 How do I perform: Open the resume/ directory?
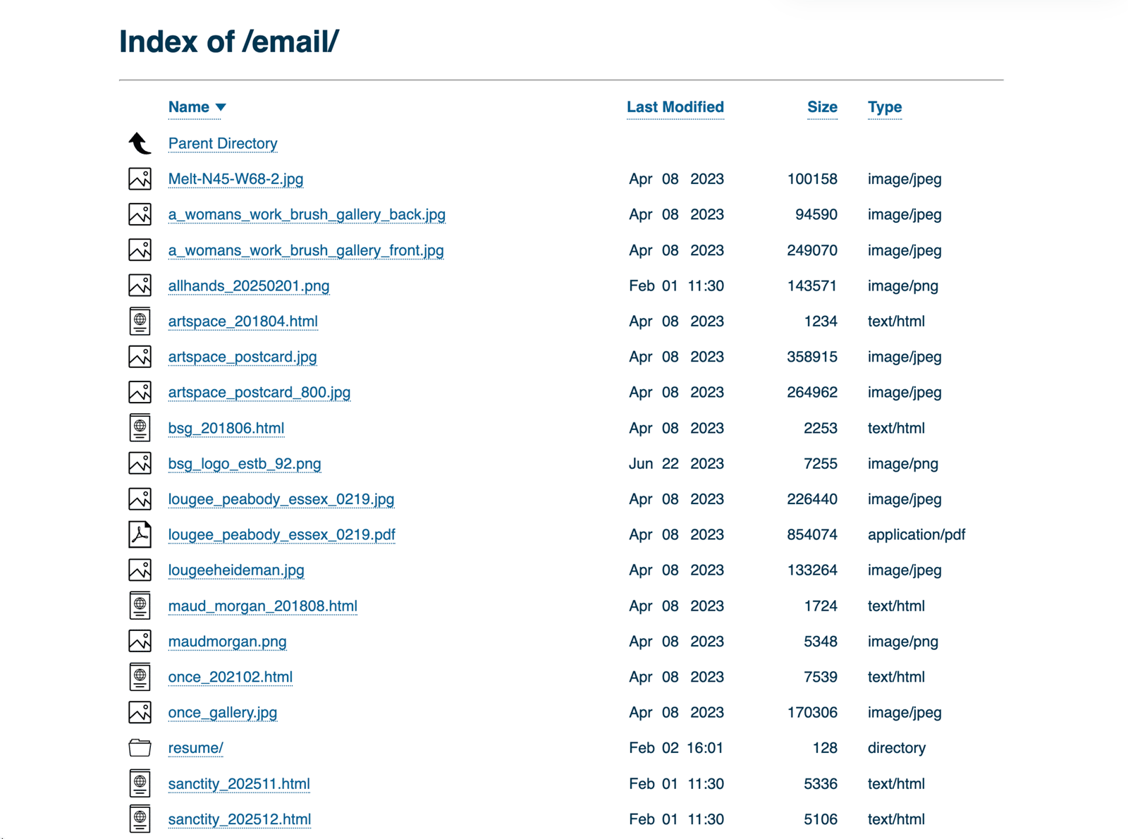(195, 747)
